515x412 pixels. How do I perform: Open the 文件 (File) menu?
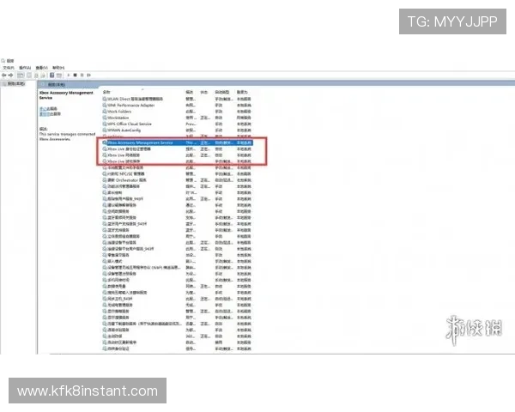pos(9,67)
